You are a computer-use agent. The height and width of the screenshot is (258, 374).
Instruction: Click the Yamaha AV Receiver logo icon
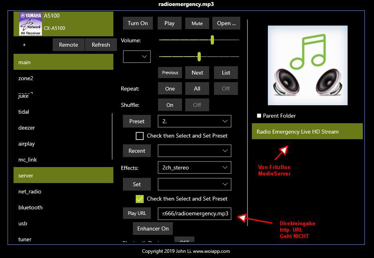click(x=30, y=24)
